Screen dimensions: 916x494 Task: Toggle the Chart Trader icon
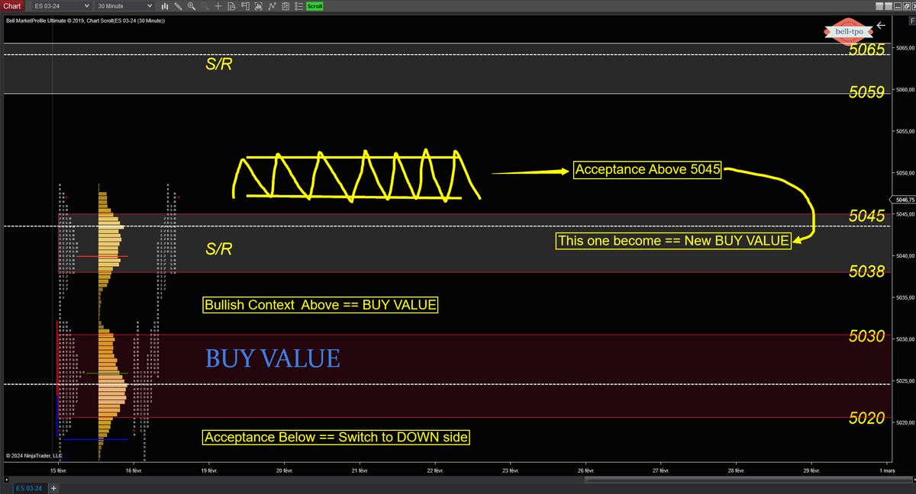[x=245, y=6]
